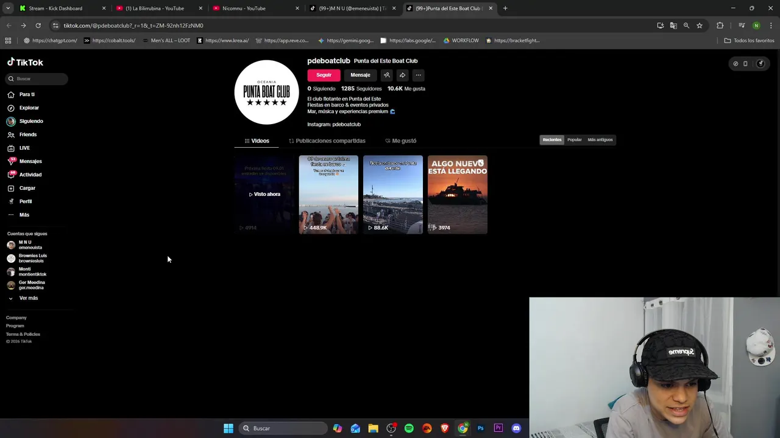Sort videos by Popular

click(x=574, y=140)
